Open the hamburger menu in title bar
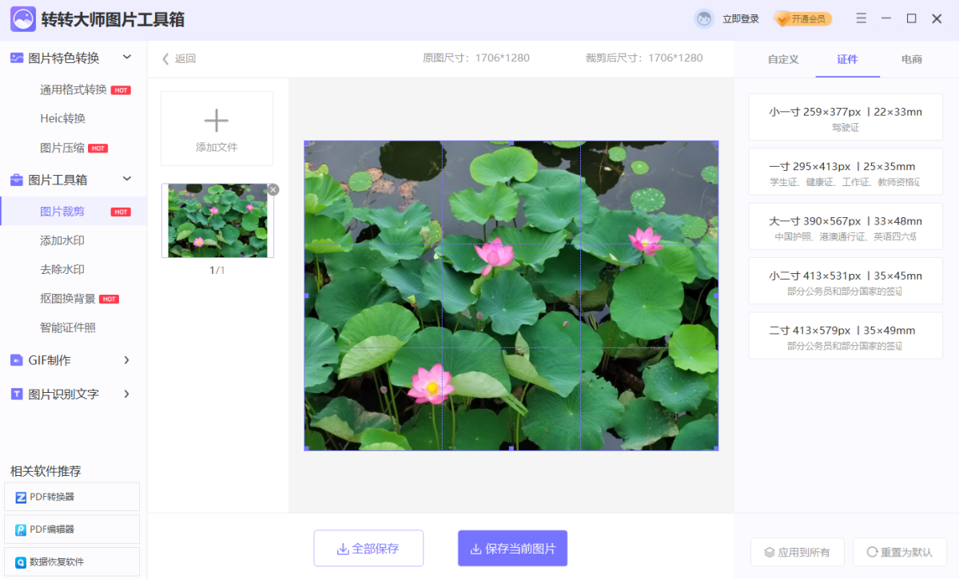The image size is (959, 579). (861, 18)
